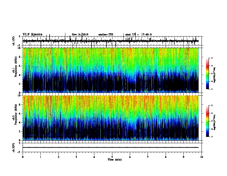Click the ch.1 PSD color bar
The width and height of the screenshot is (227, 176).
click(208, 74)
